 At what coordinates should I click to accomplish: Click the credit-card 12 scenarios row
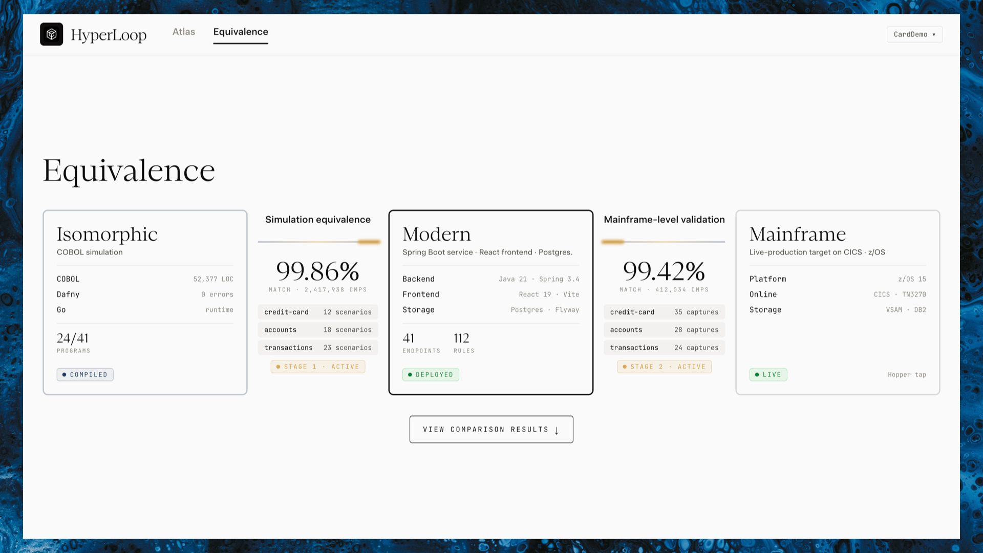click(318, 312)
